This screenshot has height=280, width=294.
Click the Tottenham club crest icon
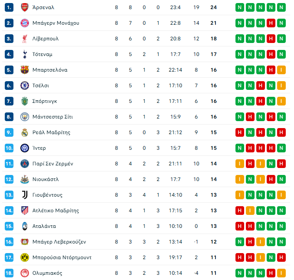click(24, 54)
